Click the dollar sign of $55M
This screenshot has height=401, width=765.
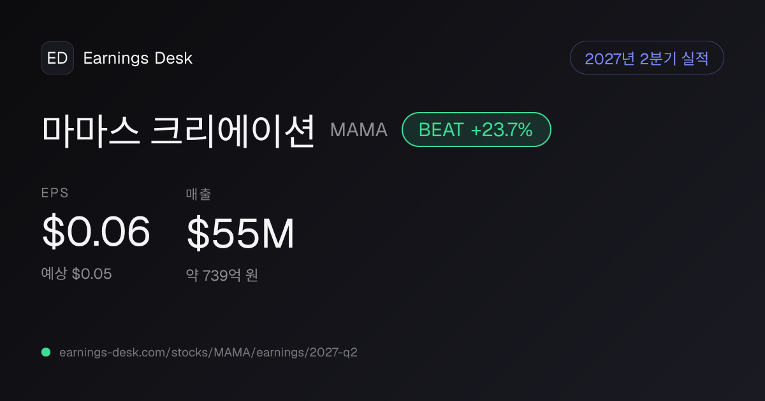pos(198,234)
